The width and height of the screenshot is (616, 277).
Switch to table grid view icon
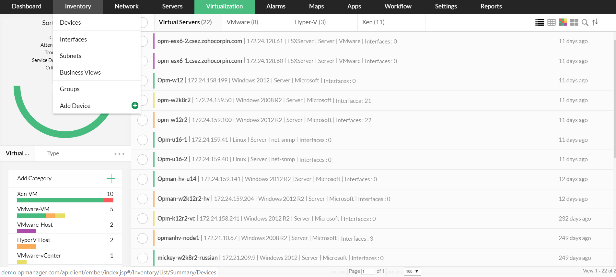point(552,22)
